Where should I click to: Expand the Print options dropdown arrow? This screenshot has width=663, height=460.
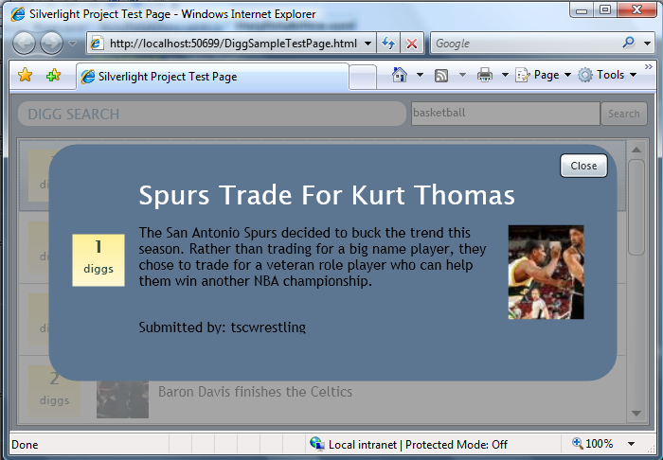(505, 75)
